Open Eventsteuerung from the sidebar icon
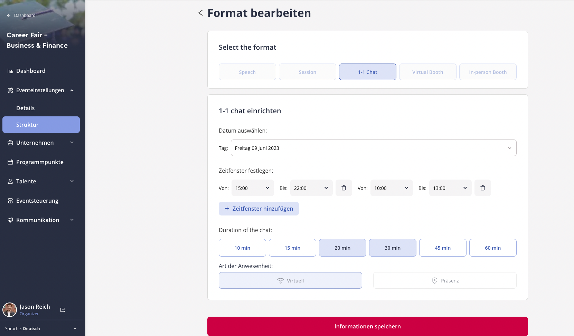This screenshot has width=574, height=336. coord(10,201)
